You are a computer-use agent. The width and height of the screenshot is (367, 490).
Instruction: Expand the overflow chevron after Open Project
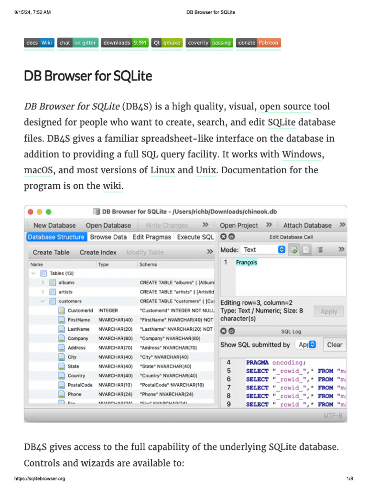coord(269,225)
